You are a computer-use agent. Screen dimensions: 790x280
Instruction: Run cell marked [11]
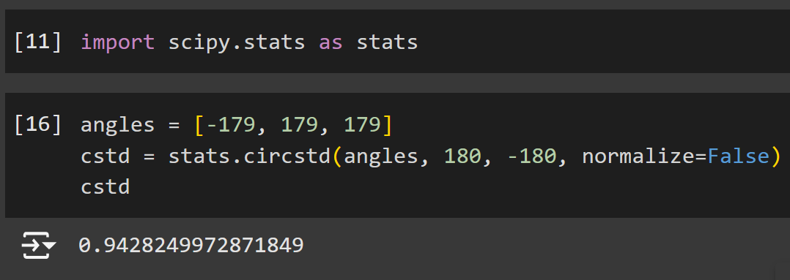point(38,42)
